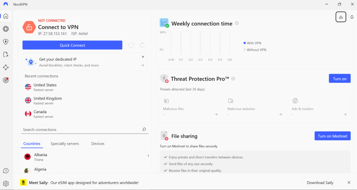Click the Threat Protection Pro shield header icon
357x190 pixels.
coord(164,78)
